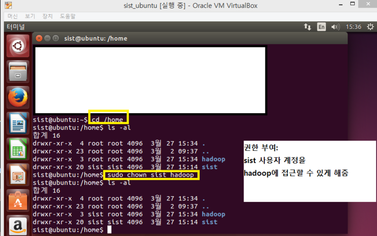Open the sound volume indicator menu
This screenshot has width=377, height=236.
pyautogui.click(x=335, y=27)
